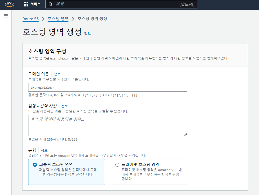Open the 서비스 grid menu icon
259x195 pixels.
26,4
